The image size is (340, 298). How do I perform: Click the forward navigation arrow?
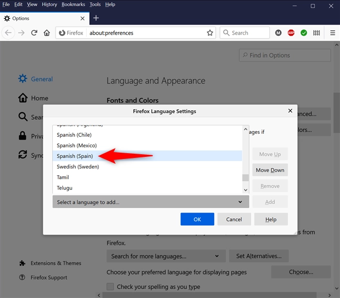point(21,33)
